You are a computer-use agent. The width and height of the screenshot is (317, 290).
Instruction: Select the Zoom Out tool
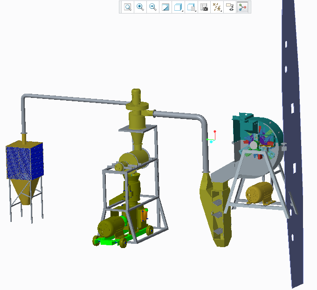(153, 7)
